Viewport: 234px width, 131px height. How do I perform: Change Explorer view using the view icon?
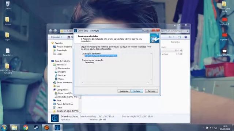point(170,37)
